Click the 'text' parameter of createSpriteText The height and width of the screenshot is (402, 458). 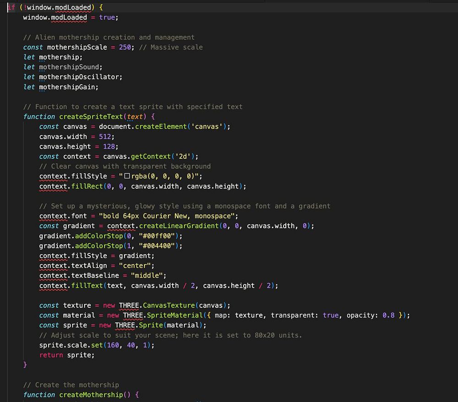[x=135, y=117]
